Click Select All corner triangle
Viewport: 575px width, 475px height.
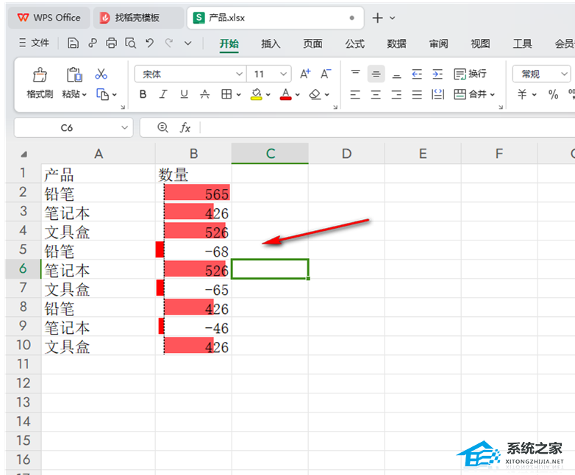pos(24,154)
